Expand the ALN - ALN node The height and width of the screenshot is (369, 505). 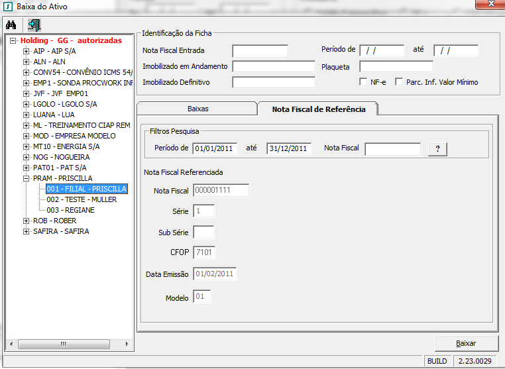pyautogui.click(x=26, y=62)
